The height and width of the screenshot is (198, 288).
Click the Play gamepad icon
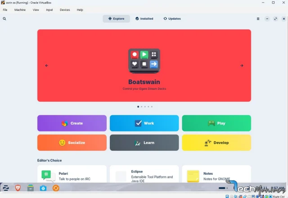tap(211, 123)
